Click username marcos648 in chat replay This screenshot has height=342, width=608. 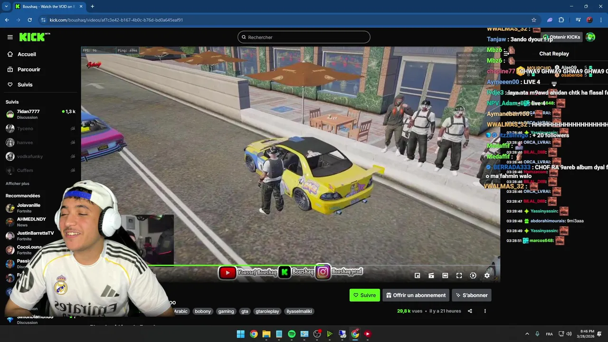(x=541, y=241)
